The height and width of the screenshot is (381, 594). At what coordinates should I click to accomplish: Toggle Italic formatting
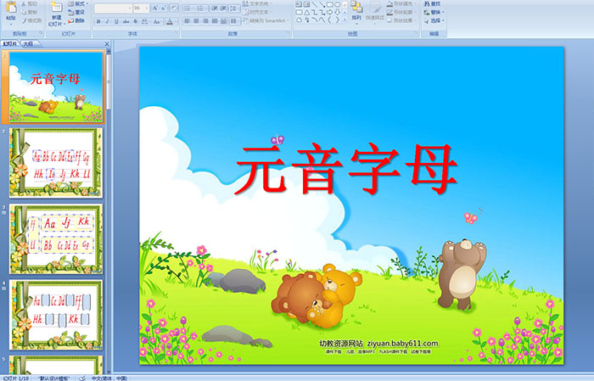(107, 21)
